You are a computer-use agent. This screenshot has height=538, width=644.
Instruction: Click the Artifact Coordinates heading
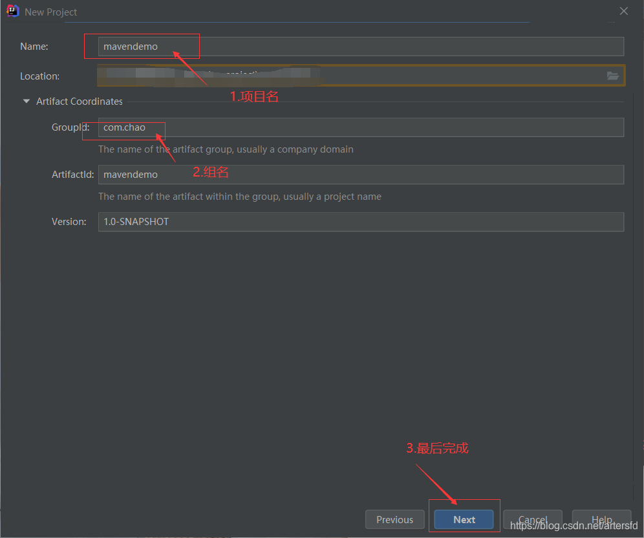[x=80, y=102]
